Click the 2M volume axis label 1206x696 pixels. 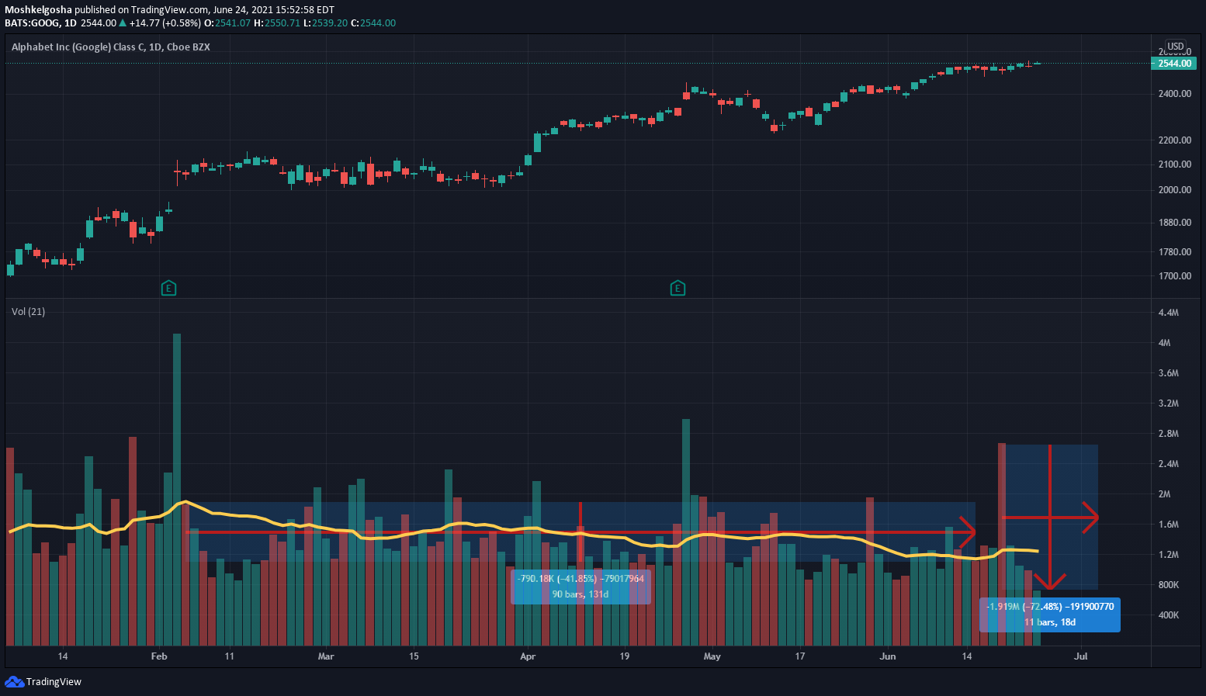pyautogui.click(x=1164, y=494)
